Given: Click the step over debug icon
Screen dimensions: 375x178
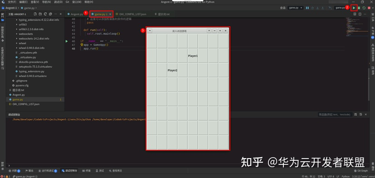Looking at the screenshot, I should coord(312,8).
